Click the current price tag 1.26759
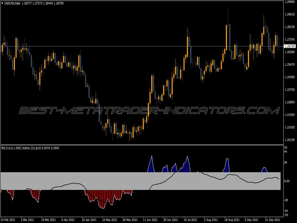Screen dimensions: 297x223 click(289, 47)
